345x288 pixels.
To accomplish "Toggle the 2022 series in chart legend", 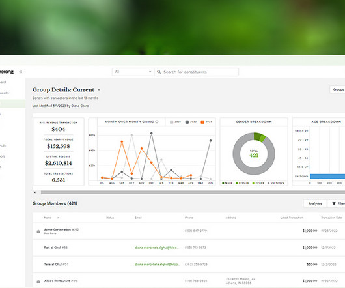I will click(x=191, y=122).
